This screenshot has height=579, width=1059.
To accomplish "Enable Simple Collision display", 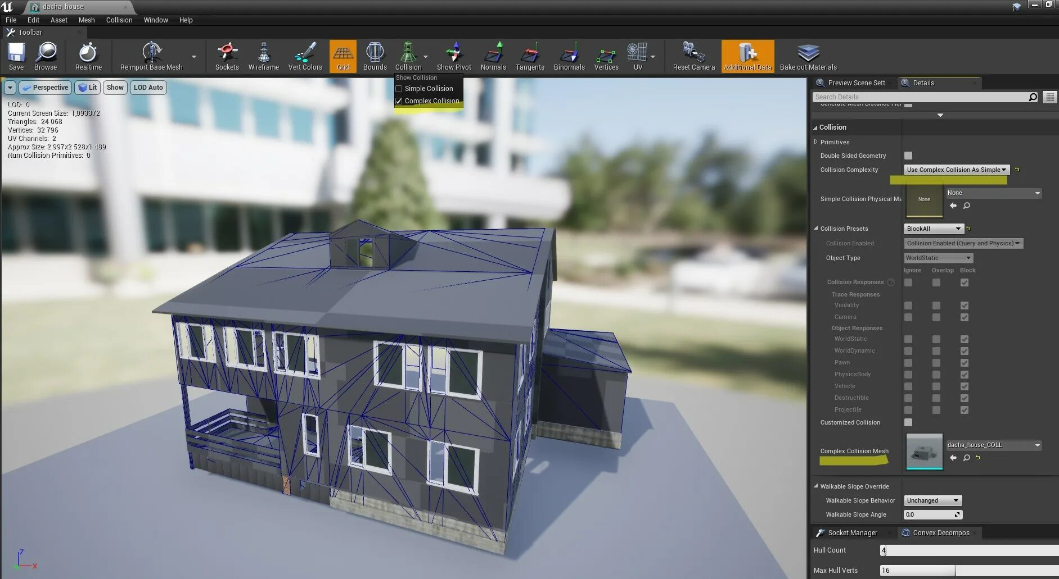I will (399, 89).
